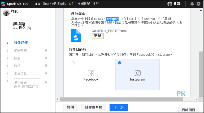Click the sidebar profile avatar for 林凱
This screenshot has height=113, width=204.
pyautogui.click(x=6, y=13)
